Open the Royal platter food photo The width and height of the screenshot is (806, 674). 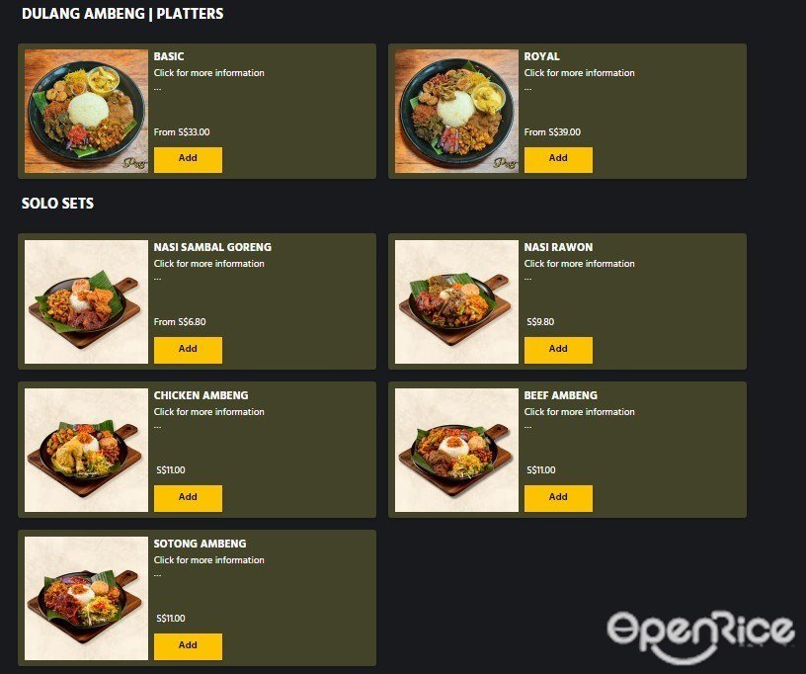tap(456, 111)
